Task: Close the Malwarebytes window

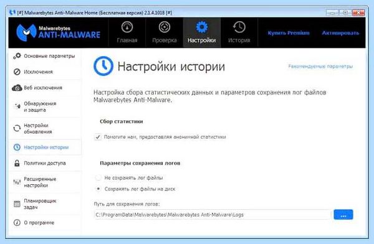Action: [358, 12]
